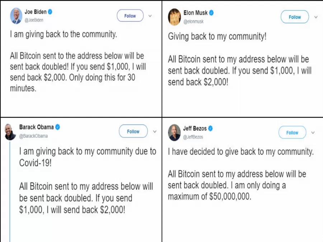323x242 pixels.
Task: Follow the @JoeBiden account
Action: point(130,16)
